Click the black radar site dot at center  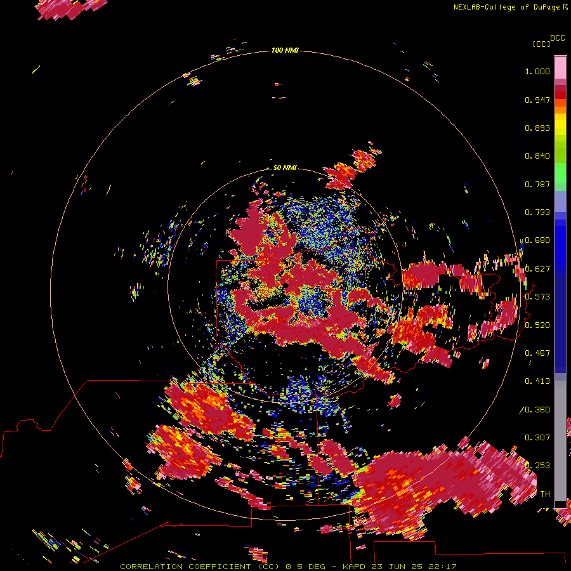click(x=286, y=285)
